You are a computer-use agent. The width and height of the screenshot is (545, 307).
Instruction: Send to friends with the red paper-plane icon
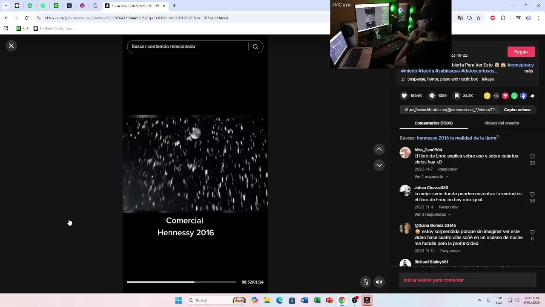[x=505, y=96]
